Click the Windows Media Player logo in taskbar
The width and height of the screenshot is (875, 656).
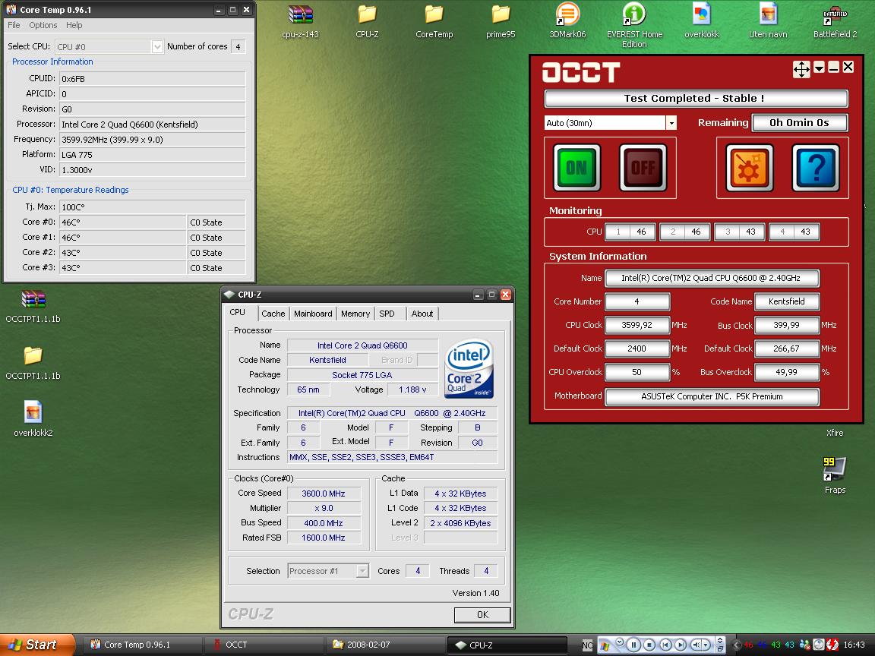click(x=605, y=645)
